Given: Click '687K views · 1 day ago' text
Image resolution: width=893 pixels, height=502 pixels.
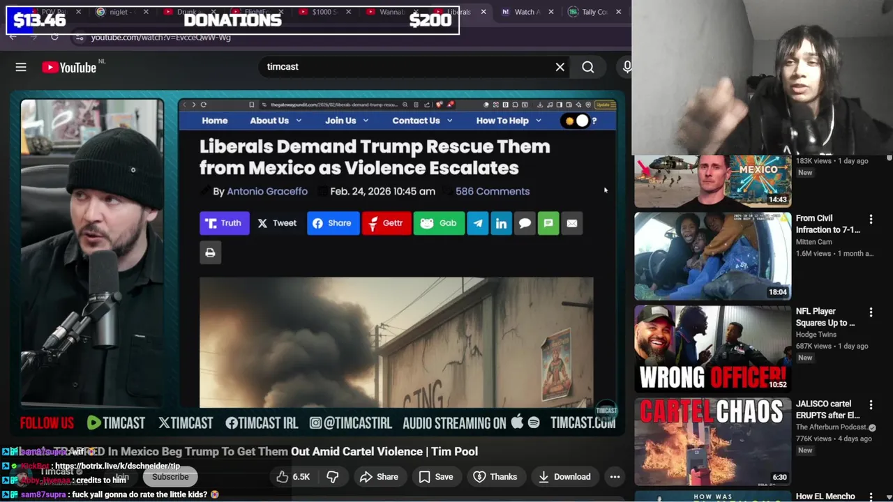Looking at the screenshot, I should [832, 347].
